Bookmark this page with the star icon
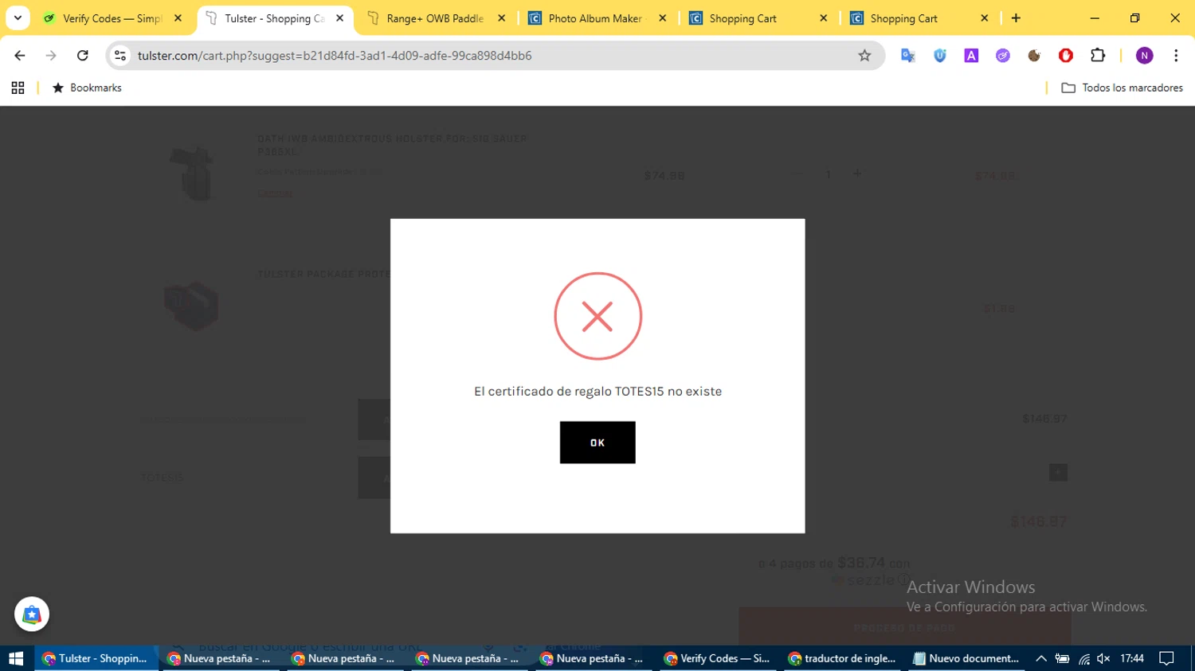1195x671 pixels. [864, 55]
